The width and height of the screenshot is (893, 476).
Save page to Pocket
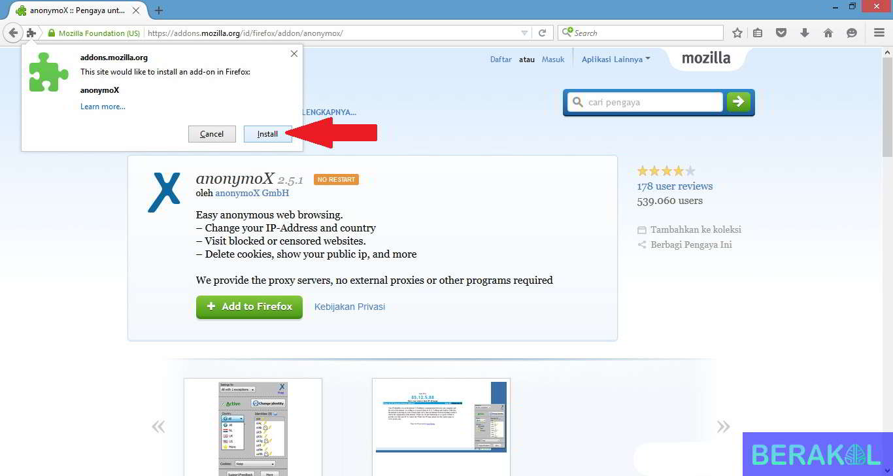[781, 33]
